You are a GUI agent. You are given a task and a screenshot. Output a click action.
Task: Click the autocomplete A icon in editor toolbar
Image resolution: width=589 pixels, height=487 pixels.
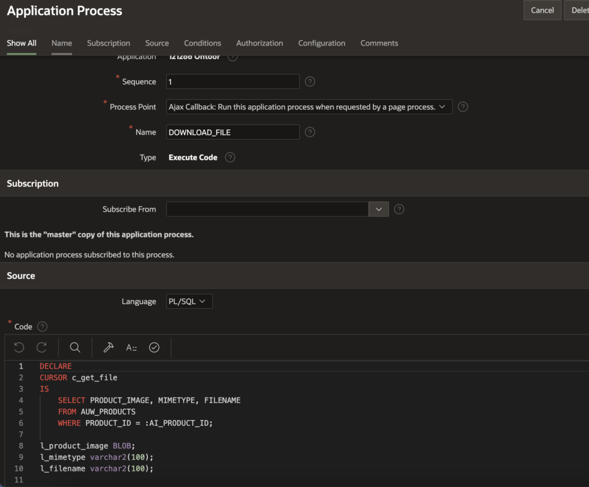[131, 347]
